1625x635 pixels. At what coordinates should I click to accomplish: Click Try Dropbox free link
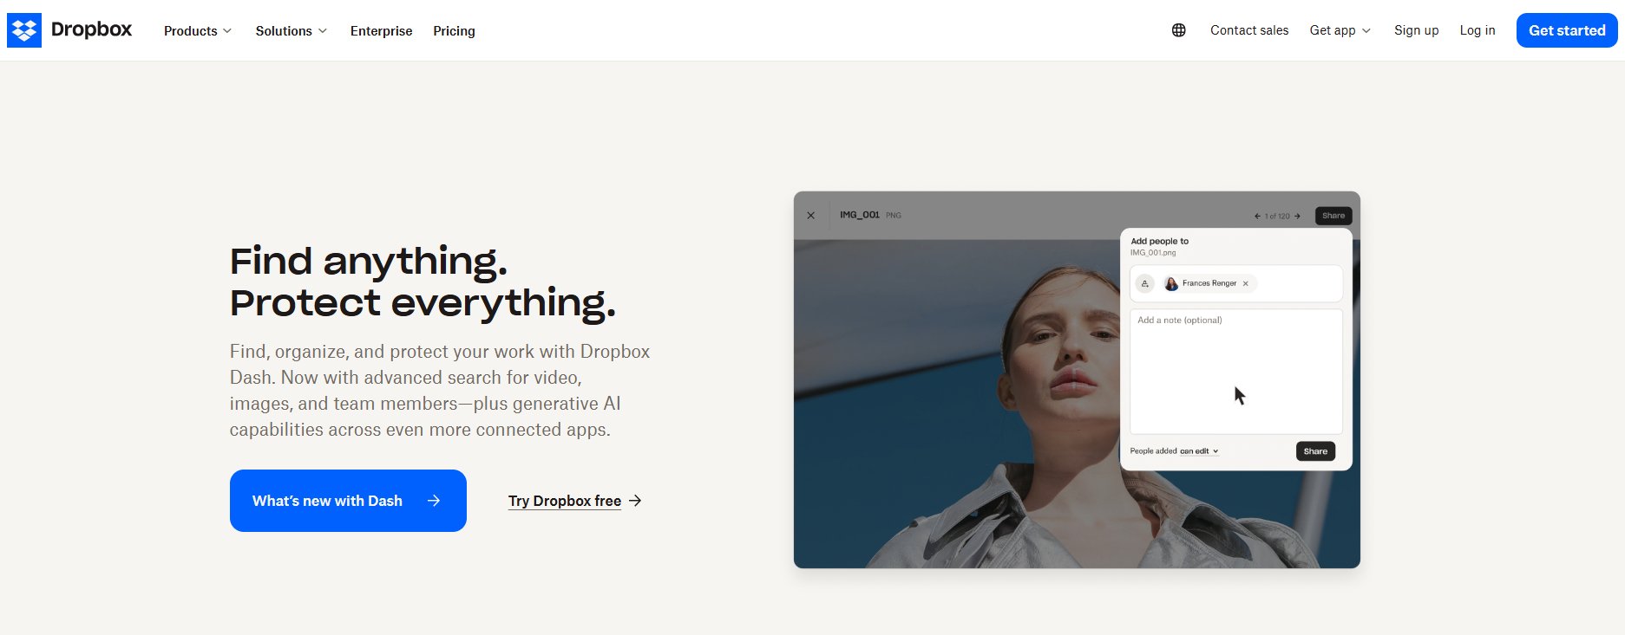coord(565,501)
